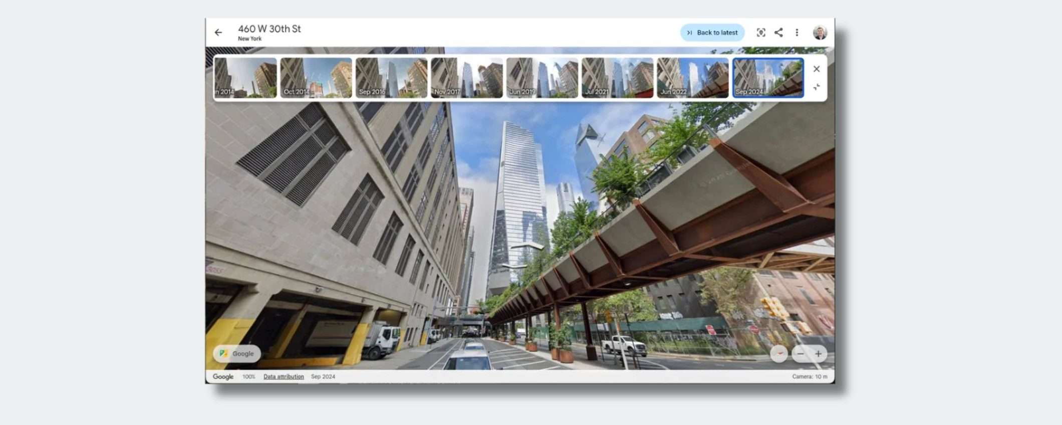Image resolution: width=1062 pixels, height=425 pixels.
Task: Select the Nov 2017 street view thumbnail
Action: point(467,78)
